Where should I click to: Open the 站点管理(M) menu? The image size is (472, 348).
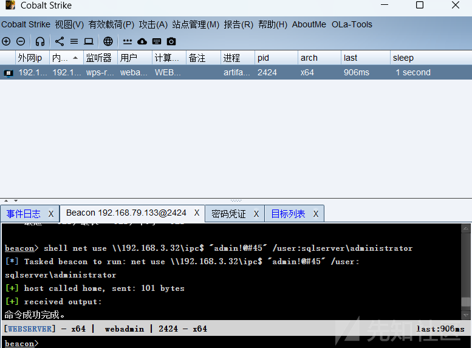pyautogui.click(x=196, y=24)
